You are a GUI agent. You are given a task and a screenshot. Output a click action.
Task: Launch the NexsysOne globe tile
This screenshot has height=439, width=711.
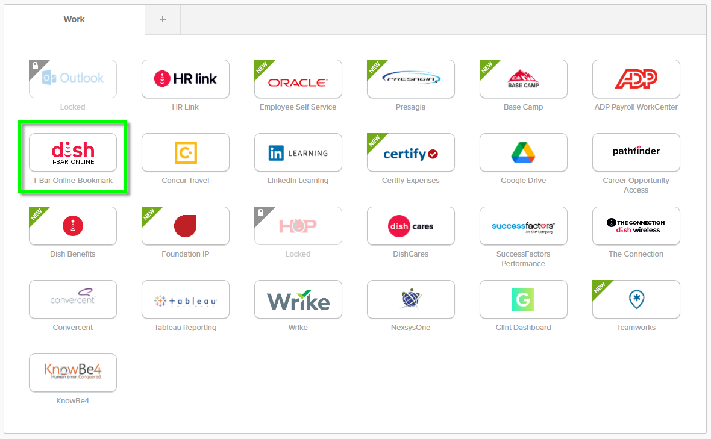pyautogui.click(x=411, y=299)
